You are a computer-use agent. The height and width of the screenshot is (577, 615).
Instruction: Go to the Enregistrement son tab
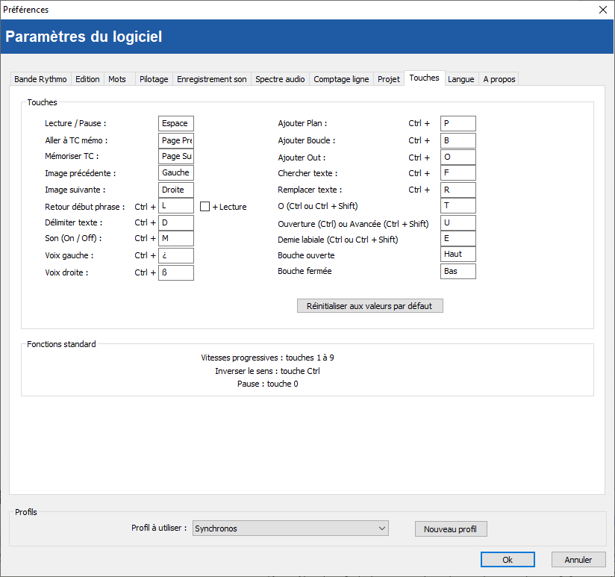pos(211,79)
